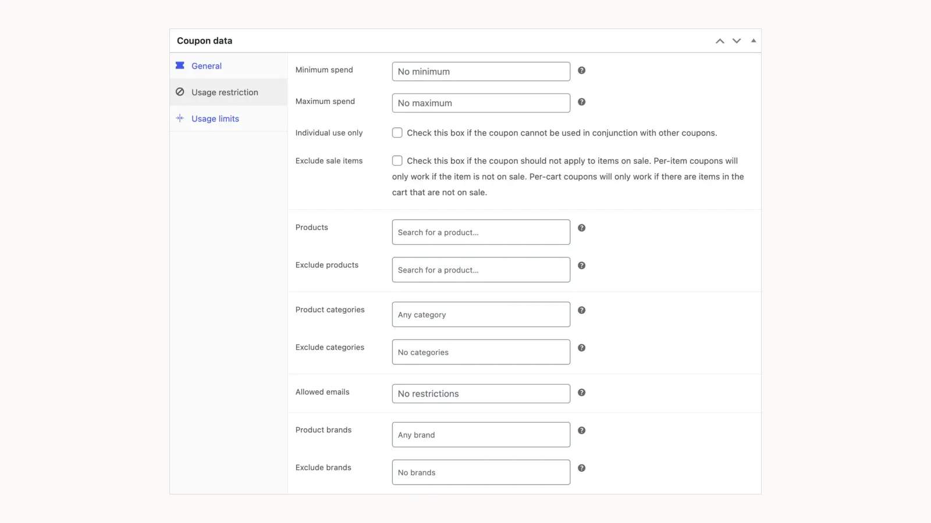This screenshot has height=523, width=931.
Task: Switch to the Usage limits tab
Action: pyautogui.click(x=229, y=119)
